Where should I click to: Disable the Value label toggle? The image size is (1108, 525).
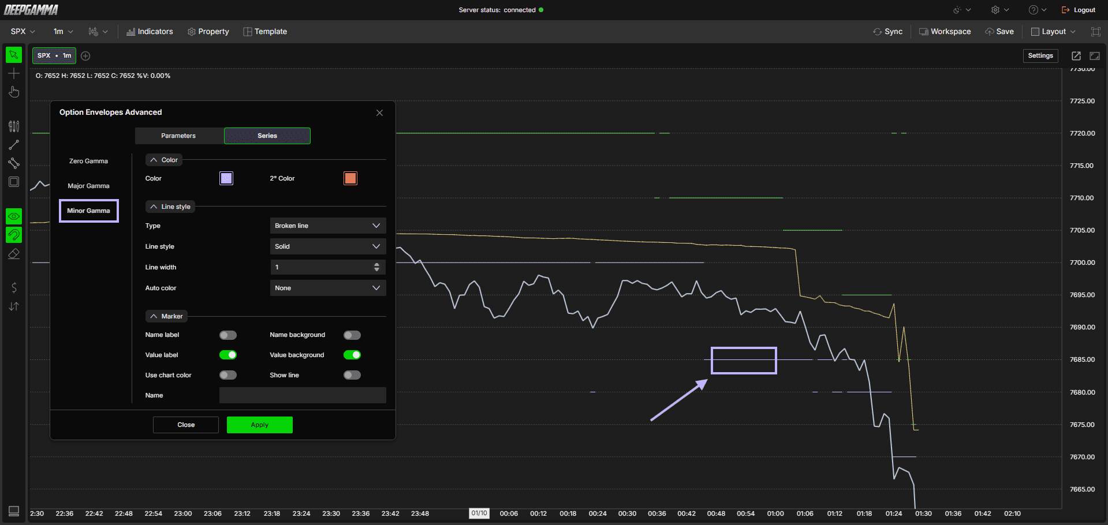click(x=228, y=355)
